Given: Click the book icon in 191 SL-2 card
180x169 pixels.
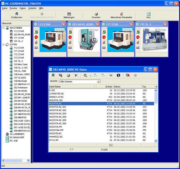Looking at the screenshot, I should click(138, 48).
